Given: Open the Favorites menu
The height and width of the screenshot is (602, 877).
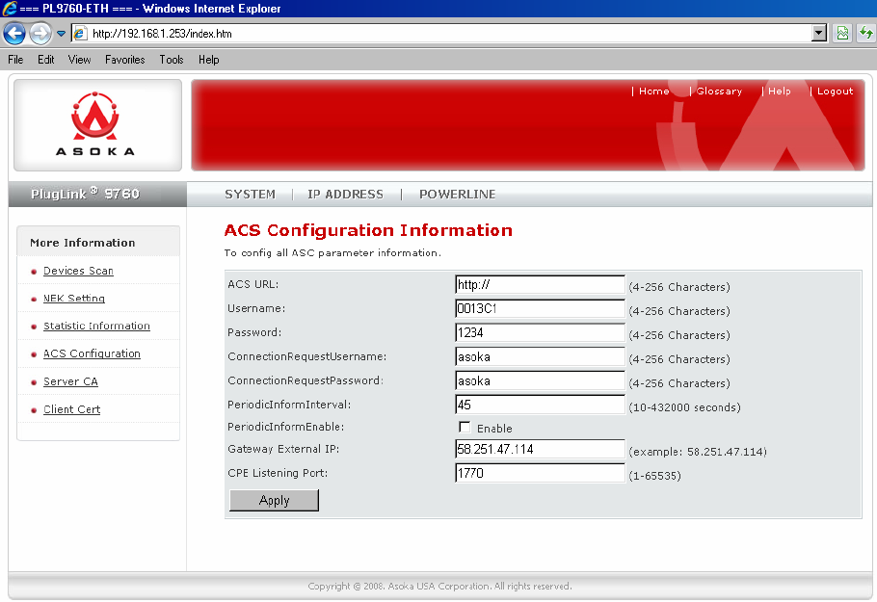Looking at the screenshot, I should coord(124,60).
